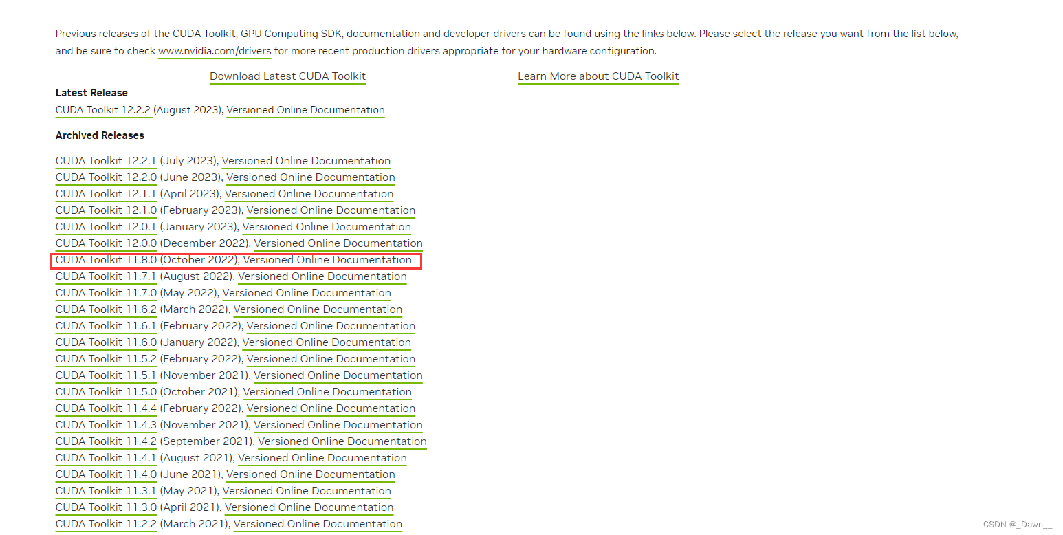Select CUDA Toolkit 12.1.0 link
The height and width of the screenshot is (535, 1063).
(x=106, y=210)
